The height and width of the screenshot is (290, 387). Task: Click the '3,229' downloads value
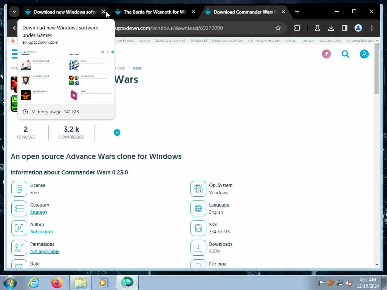pos(214,251)
